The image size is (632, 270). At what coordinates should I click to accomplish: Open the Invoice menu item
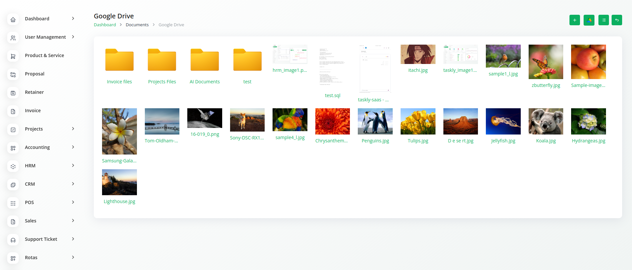(33, 111)
